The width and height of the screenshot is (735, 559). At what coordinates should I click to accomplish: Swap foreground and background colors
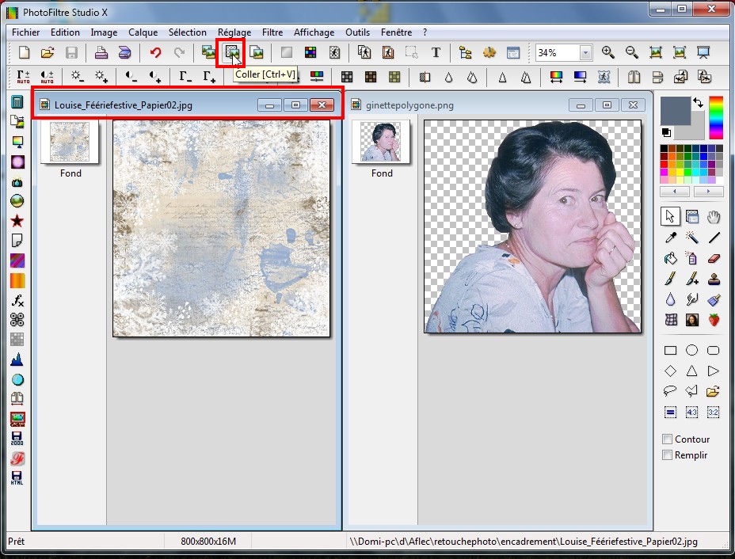tap(699, 103)
